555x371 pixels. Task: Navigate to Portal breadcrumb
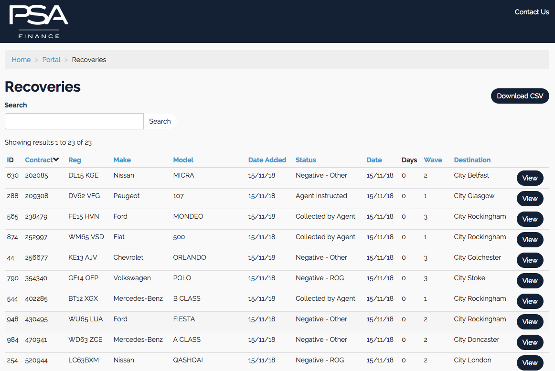pyautogui.click(x=51, y=60)
